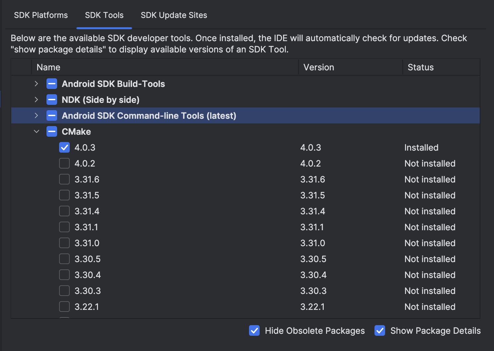Click the Name column header
This screenshot has height=351, width=494.
pyautogui.click(x=165, y=67)
